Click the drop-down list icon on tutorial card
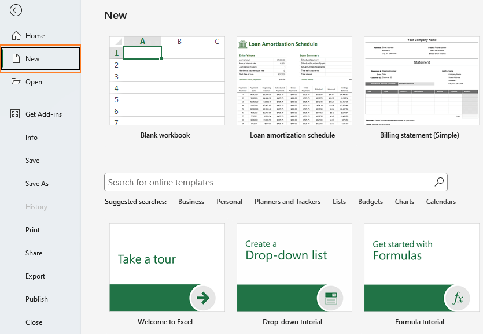This screenshot has height=334, width=483. pos(330,298)
